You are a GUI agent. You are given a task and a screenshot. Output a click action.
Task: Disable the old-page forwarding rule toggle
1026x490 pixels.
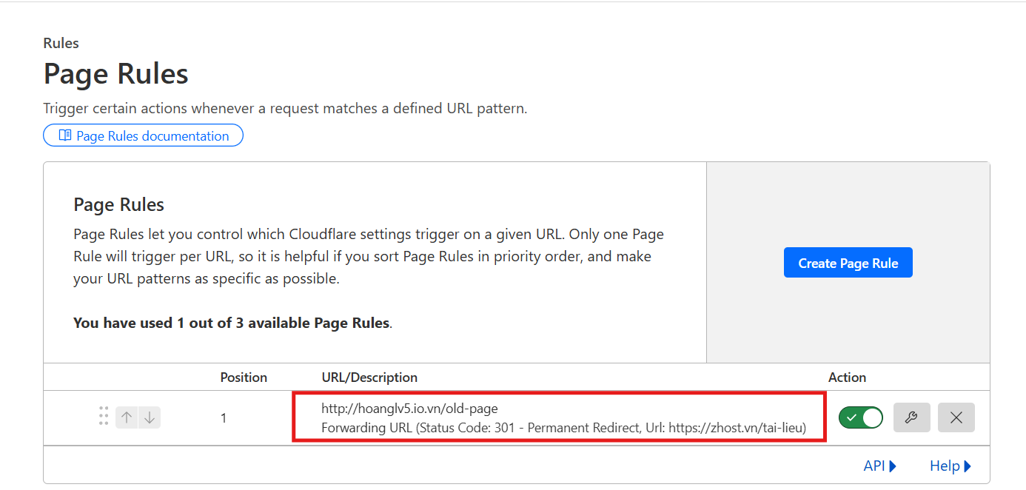(861, 417)
